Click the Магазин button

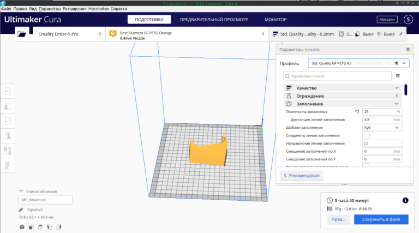(x=387, y=20)
